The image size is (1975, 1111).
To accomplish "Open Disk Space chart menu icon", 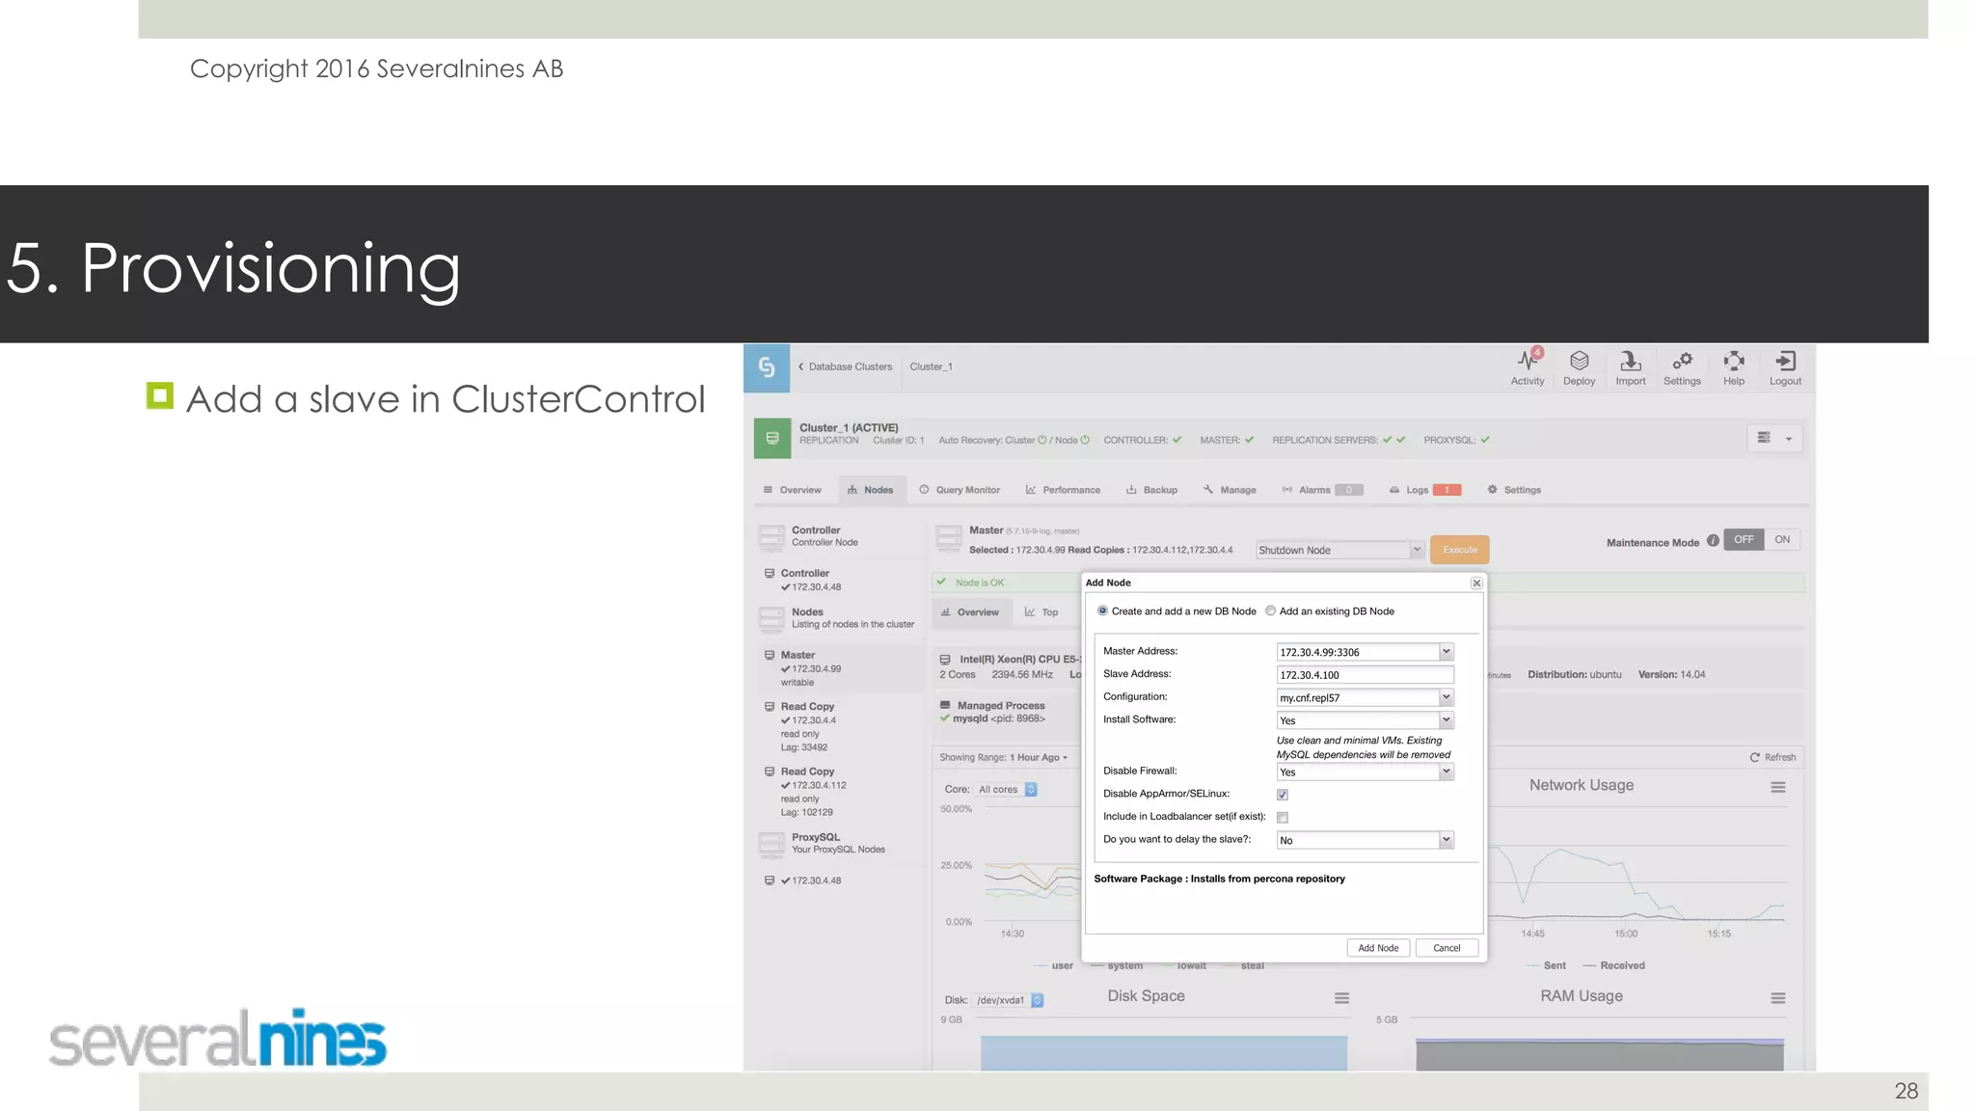I will point(1341,997).
